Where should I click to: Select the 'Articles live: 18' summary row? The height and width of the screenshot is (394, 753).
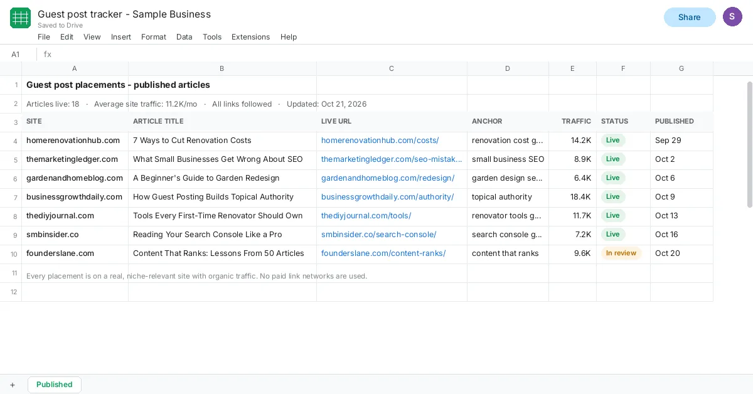pyautogui.click(x=196, y=104)
